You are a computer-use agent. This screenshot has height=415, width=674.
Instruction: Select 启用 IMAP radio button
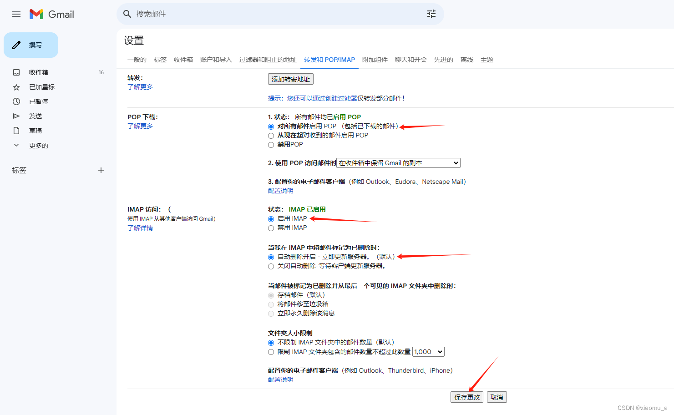pos(271,219)
